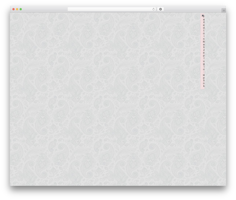Open a new tab with the plus button
Screen dimensions: 236x200
pos(224,10)
